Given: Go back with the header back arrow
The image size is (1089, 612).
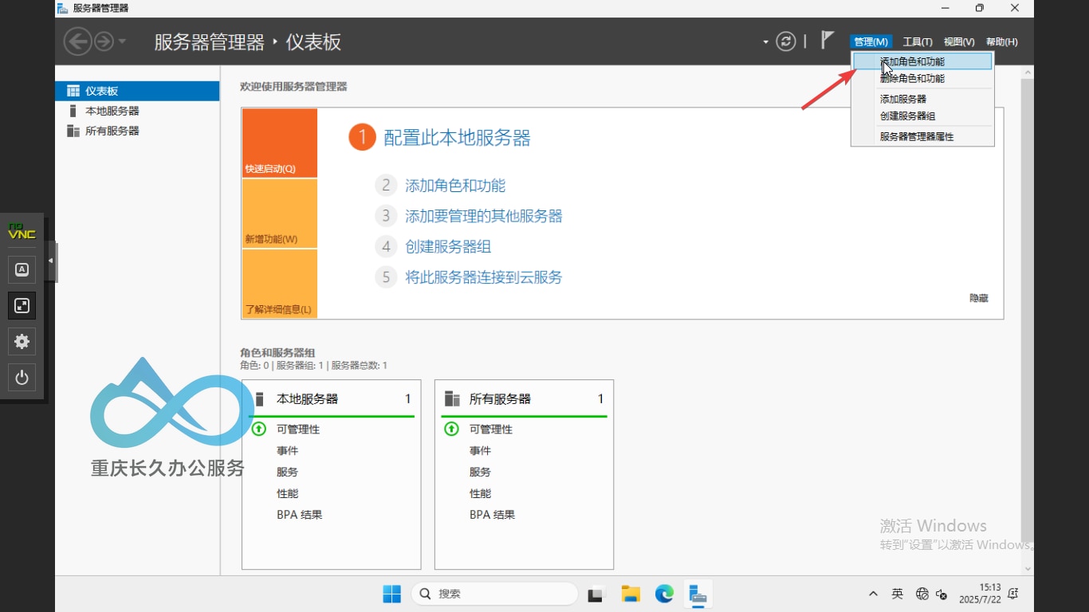Looking at the screenshot, I should coord(77,41).
